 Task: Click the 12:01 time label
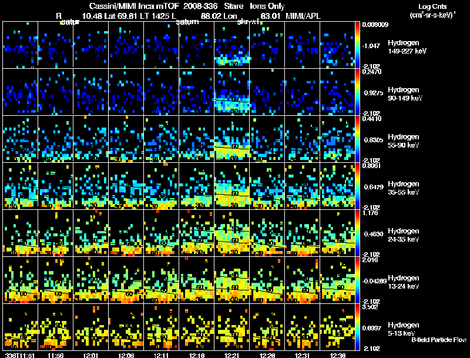click(x=90, y=356)
